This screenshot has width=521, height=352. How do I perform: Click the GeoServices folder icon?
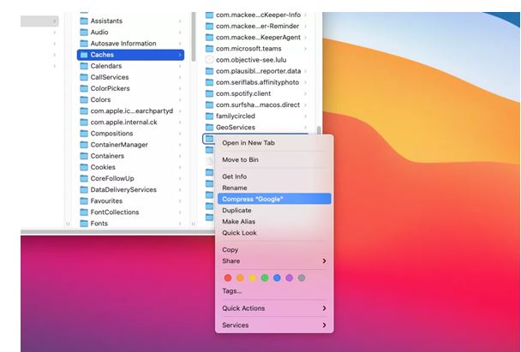(209, 128)
